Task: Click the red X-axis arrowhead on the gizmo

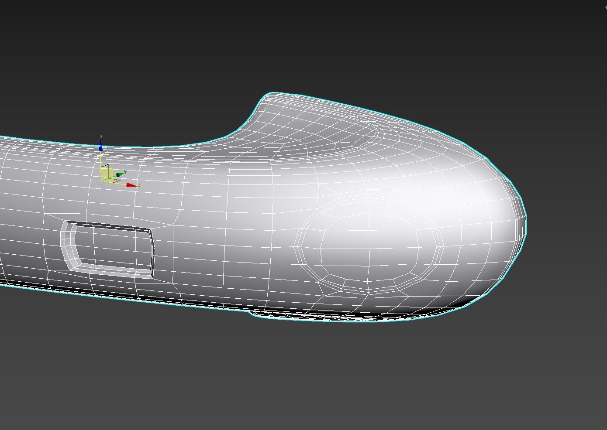Action: click(131, 185)
